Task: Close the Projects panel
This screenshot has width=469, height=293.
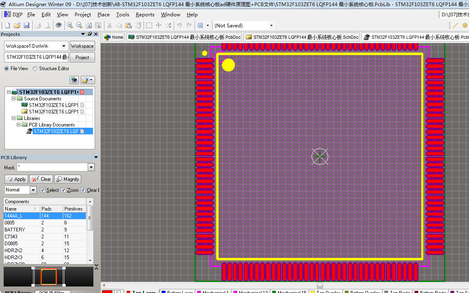Action: point(96,34)
